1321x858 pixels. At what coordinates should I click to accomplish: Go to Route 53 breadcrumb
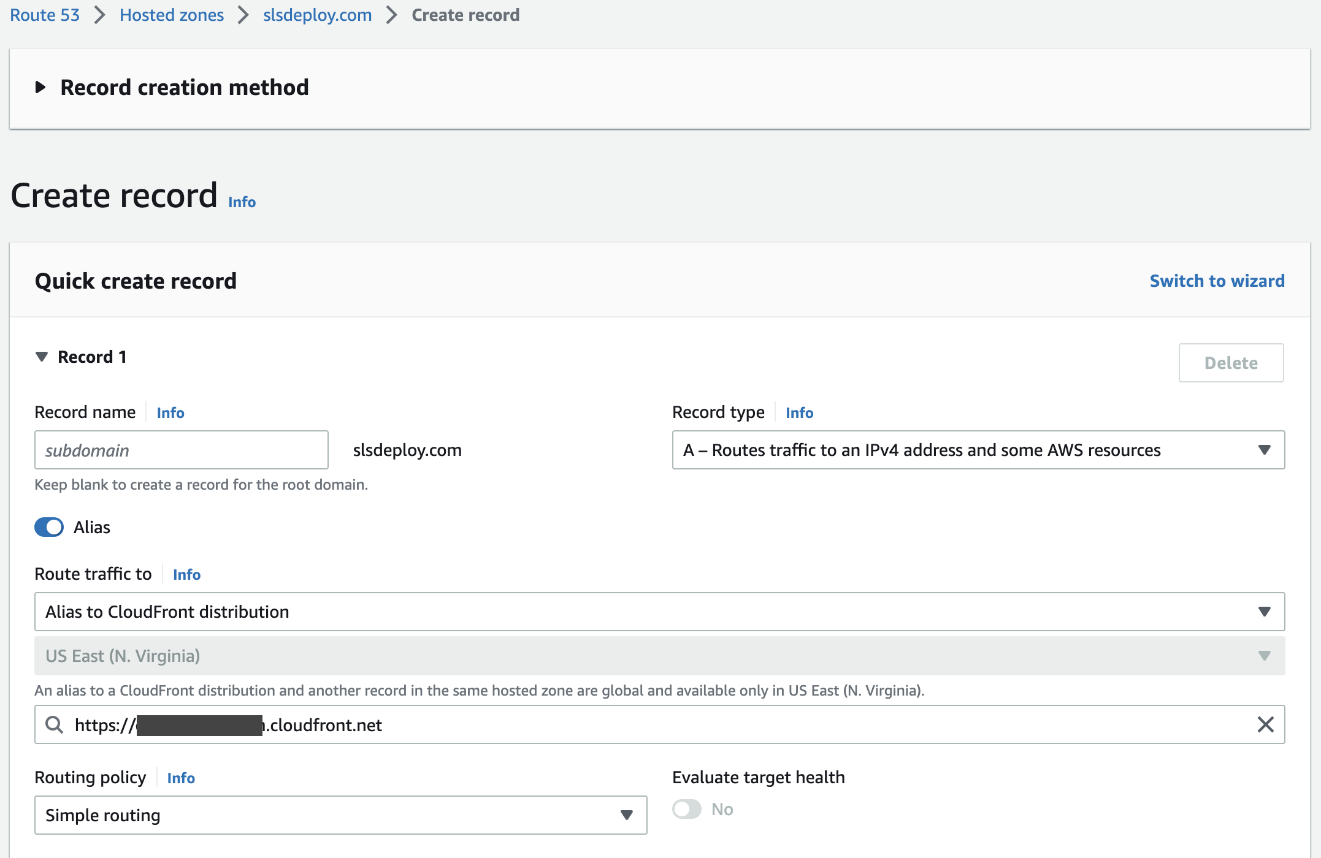[x=45, y=15]
